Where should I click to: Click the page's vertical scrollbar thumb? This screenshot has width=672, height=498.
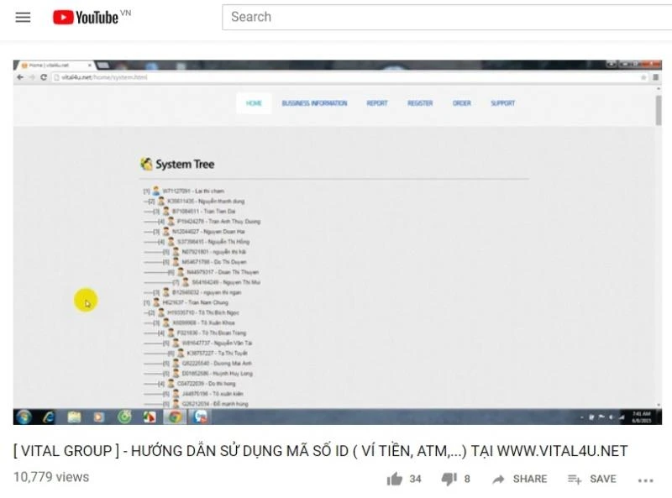[x=659, y=110]
